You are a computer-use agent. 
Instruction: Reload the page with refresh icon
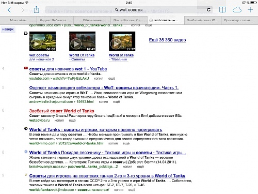208,10
